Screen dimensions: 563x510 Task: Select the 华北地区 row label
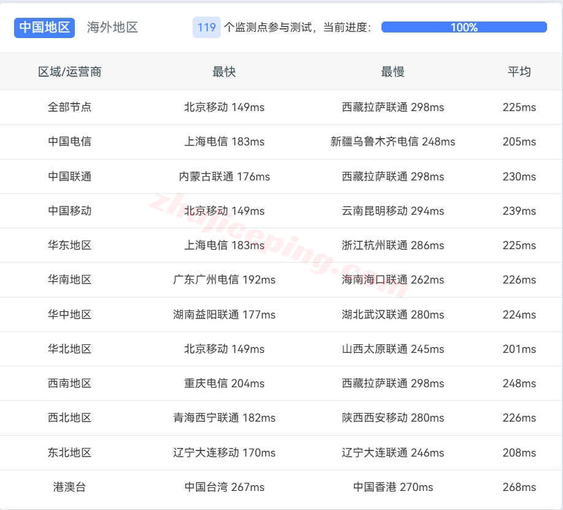tap(70, 349)
